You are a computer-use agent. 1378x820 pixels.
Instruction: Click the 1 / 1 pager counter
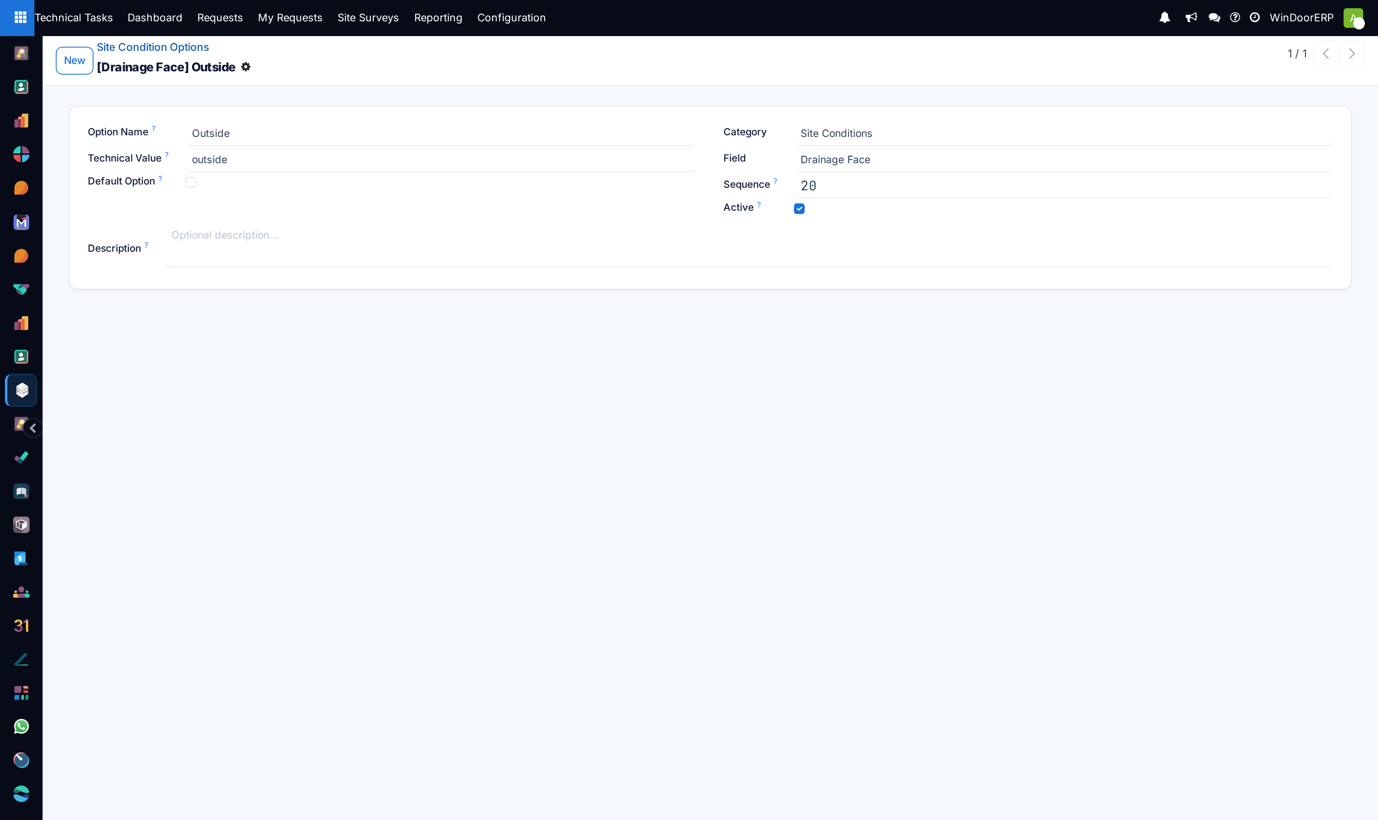click(1297, 54)
